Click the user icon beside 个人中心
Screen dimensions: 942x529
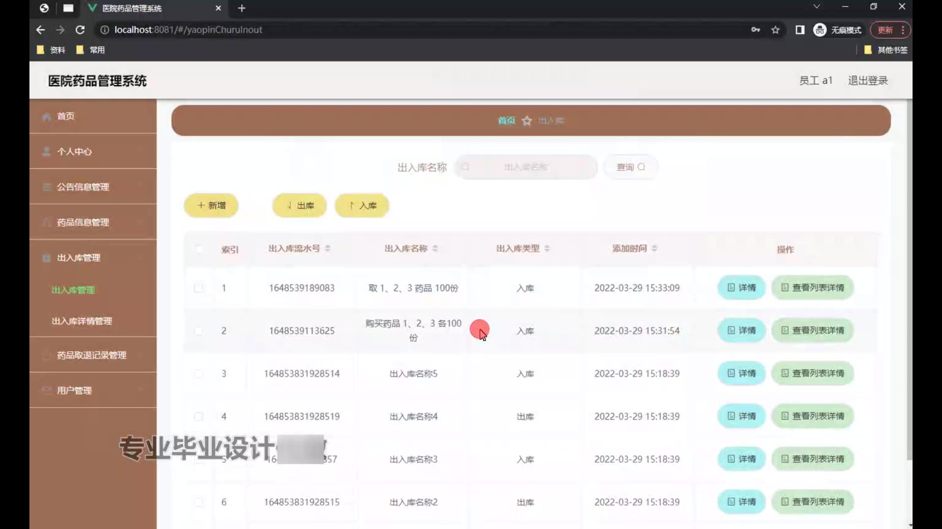tap(47, 152)
